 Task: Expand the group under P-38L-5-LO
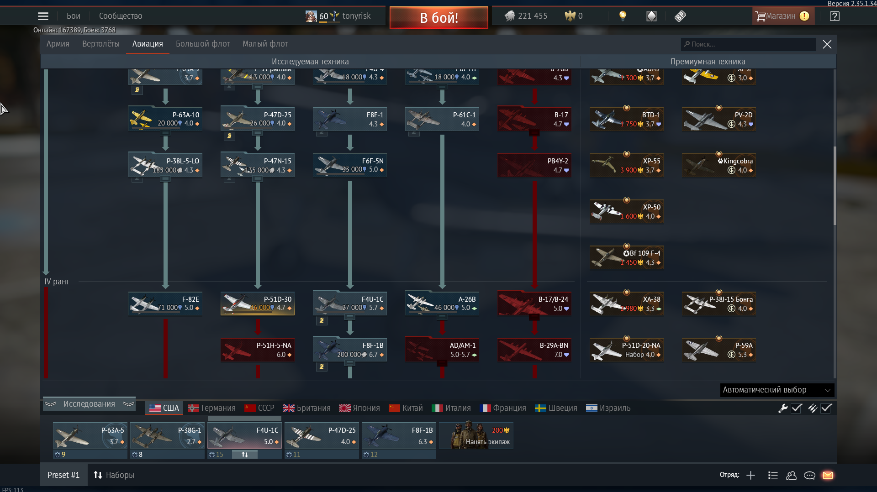point(165,179)
